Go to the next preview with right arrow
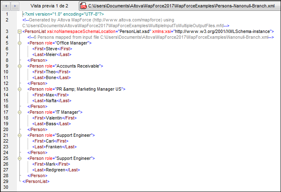281x192 pixels. point(15,6)
